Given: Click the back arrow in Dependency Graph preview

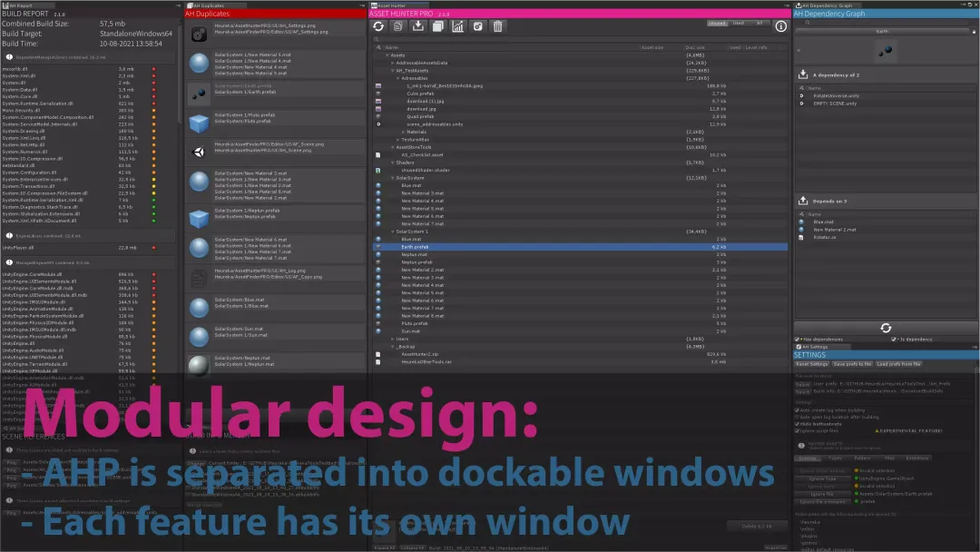Looking at the screenshot, I should [799, 50].
